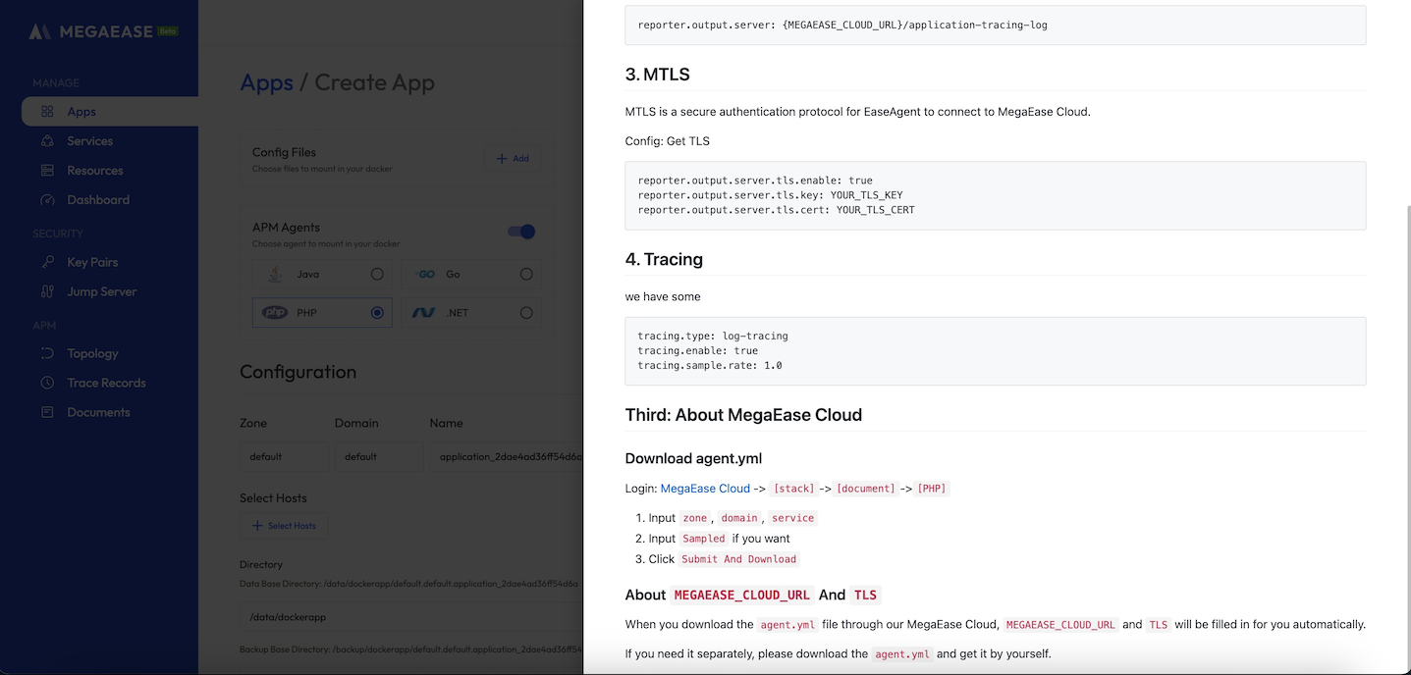Click the "Config Files" label
Viewport: 1411px width, 675px height.
point(284,152)
